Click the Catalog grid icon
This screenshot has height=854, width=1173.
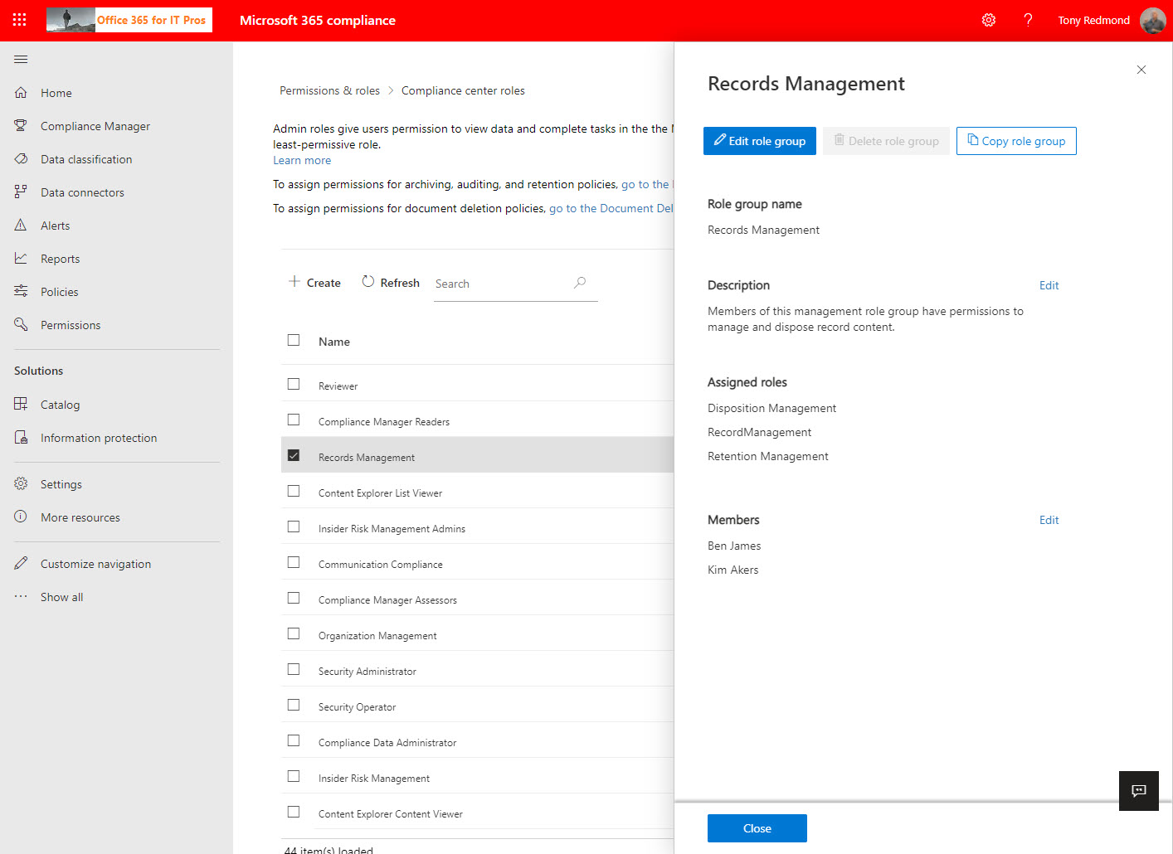(x=21, y=404)
